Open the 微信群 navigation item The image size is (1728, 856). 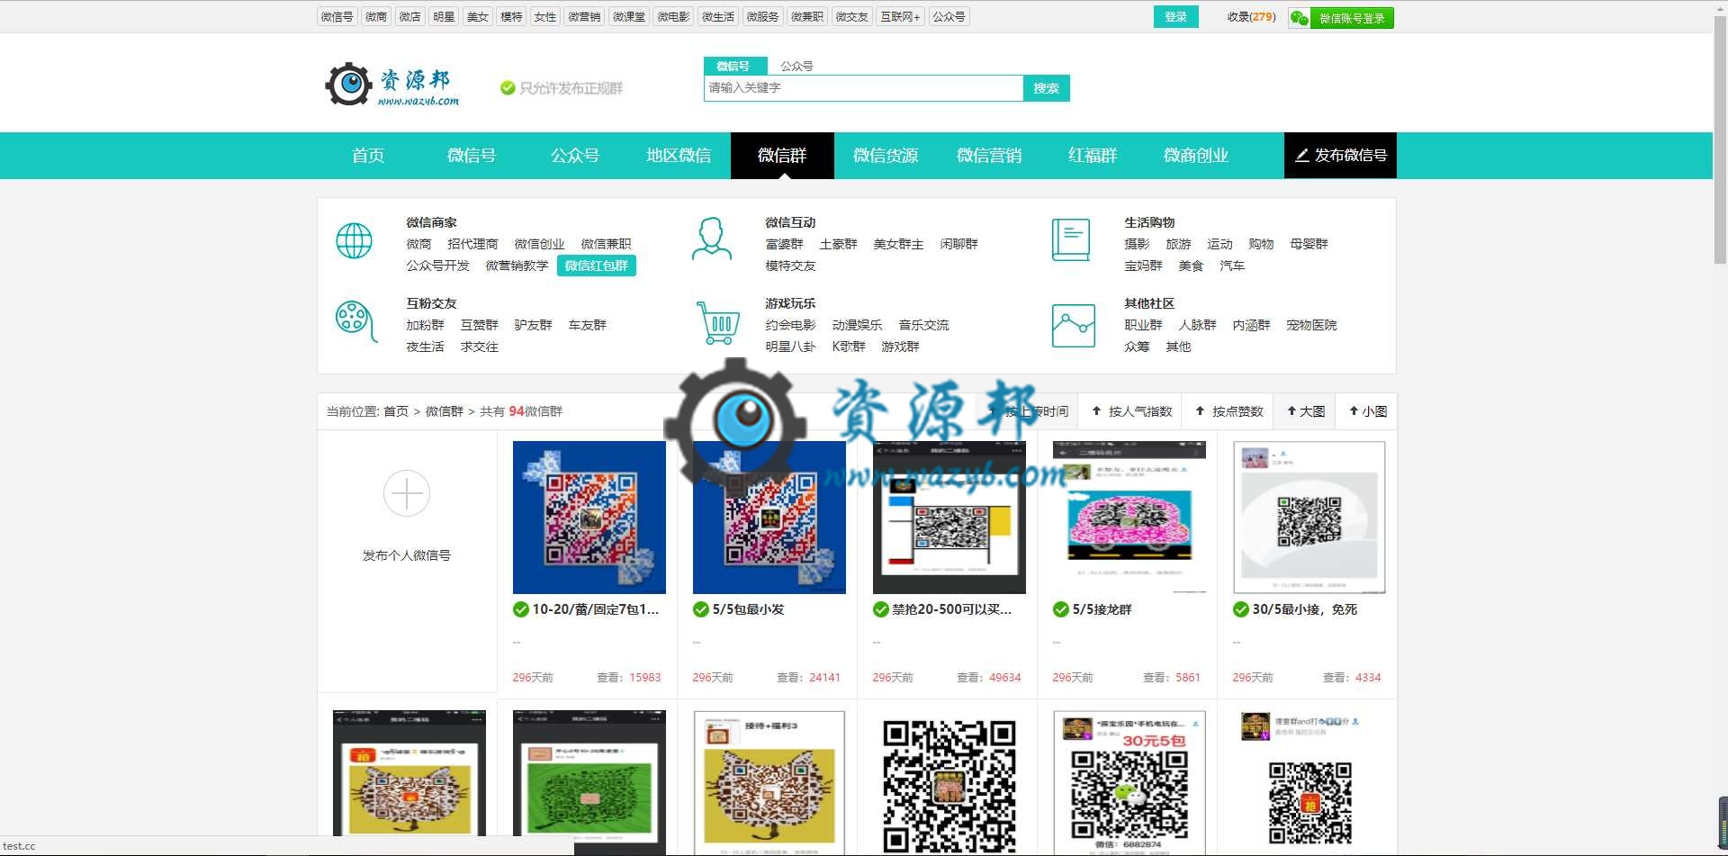782,156
